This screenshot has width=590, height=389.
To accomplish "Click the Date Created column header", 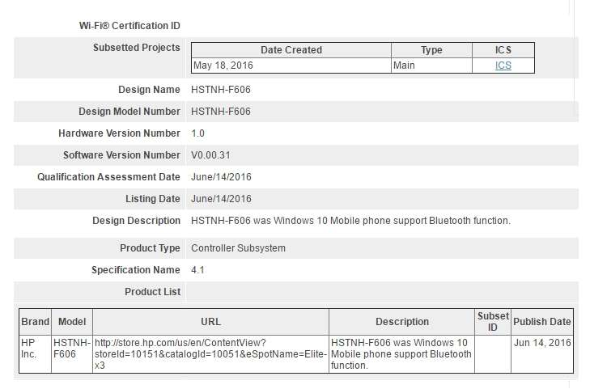I will 291,50.
